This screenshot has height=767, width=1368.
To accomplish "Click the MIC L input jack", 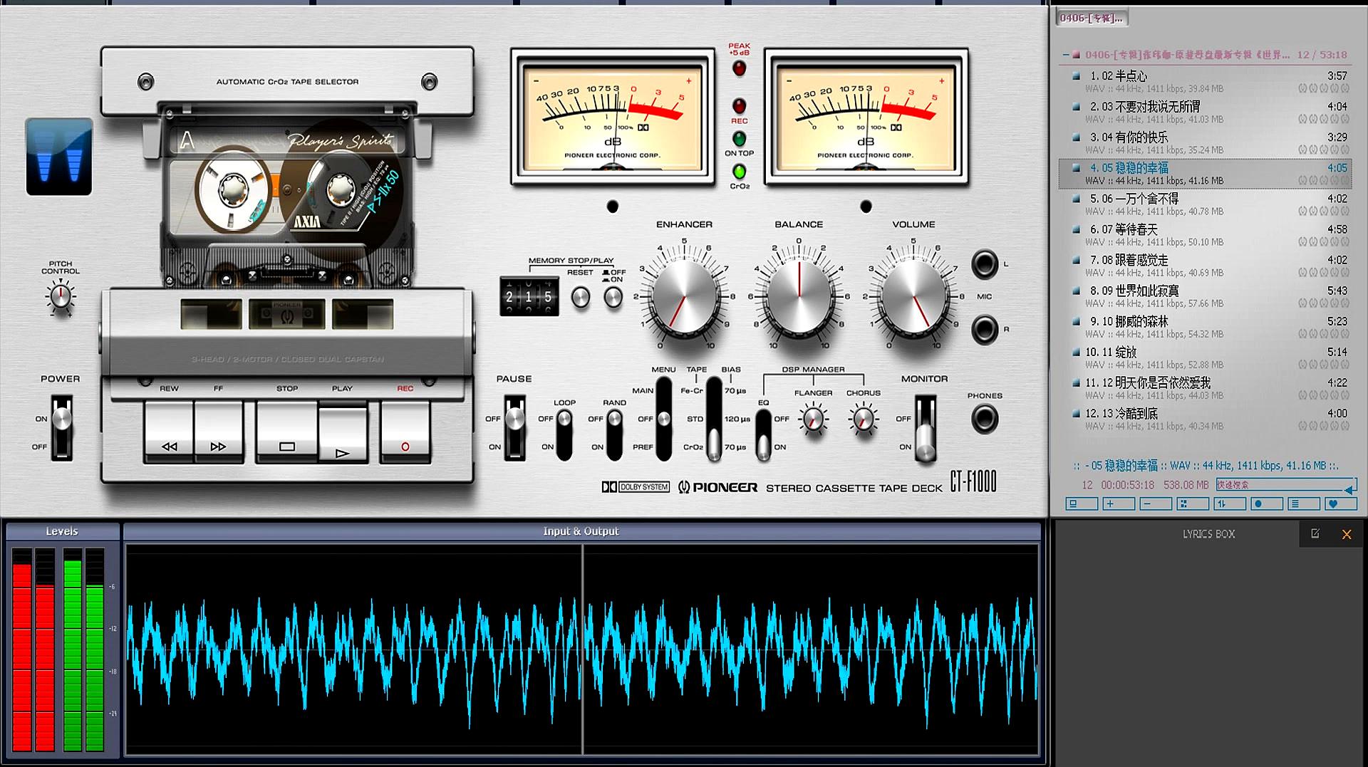I will pos(985,264).
